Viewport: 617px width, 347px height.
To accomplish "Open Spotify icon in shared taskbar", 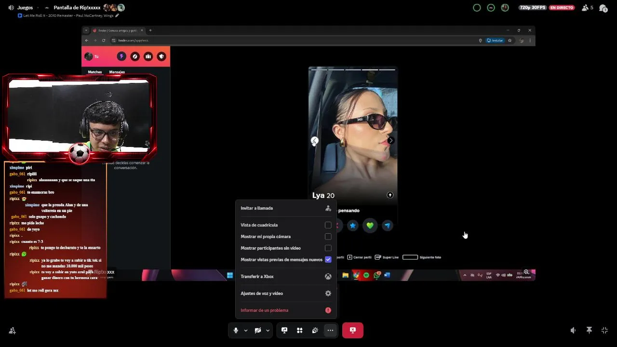I will pyautogui.click(x=366, y=276).
